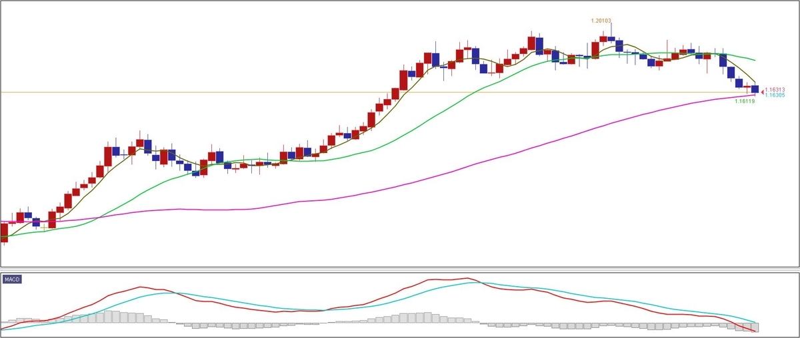Select the 1.16305 price label
Screen dimensions: 800x338
[x=775, y=95]
